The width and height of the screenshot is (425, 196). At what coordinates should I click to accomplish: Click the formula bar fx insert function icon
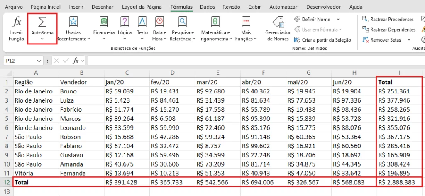(76, 61)
